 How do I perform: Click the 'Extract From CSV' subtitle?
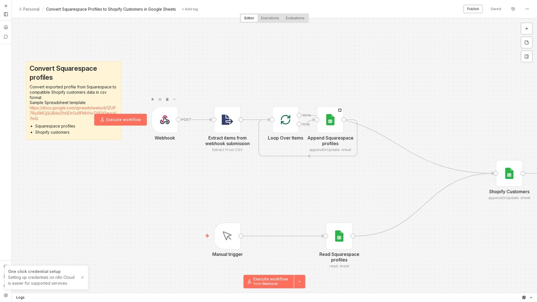click(227, 150)
